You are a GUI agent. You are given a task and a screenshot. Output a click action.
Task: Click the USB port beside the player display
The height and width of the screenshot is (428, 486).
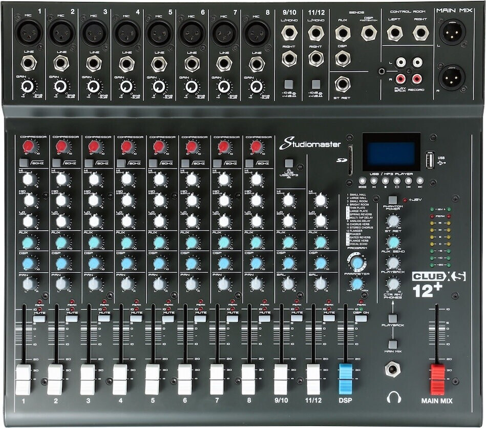430,161
